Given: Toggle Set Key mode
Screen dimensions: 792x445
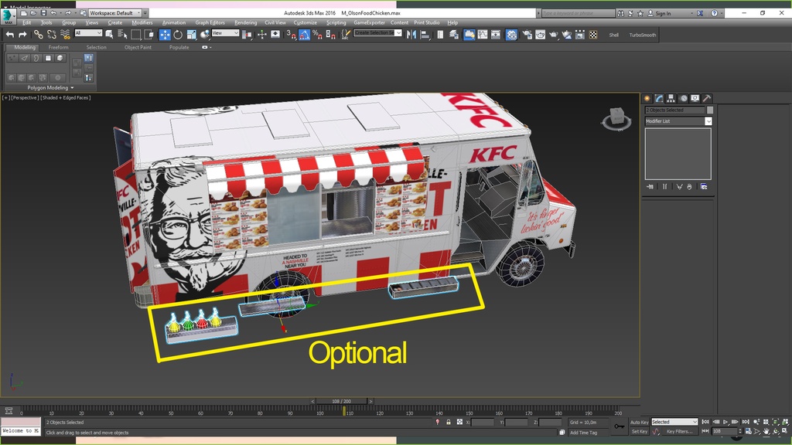Looking at the screenshot, I should 640,432.
